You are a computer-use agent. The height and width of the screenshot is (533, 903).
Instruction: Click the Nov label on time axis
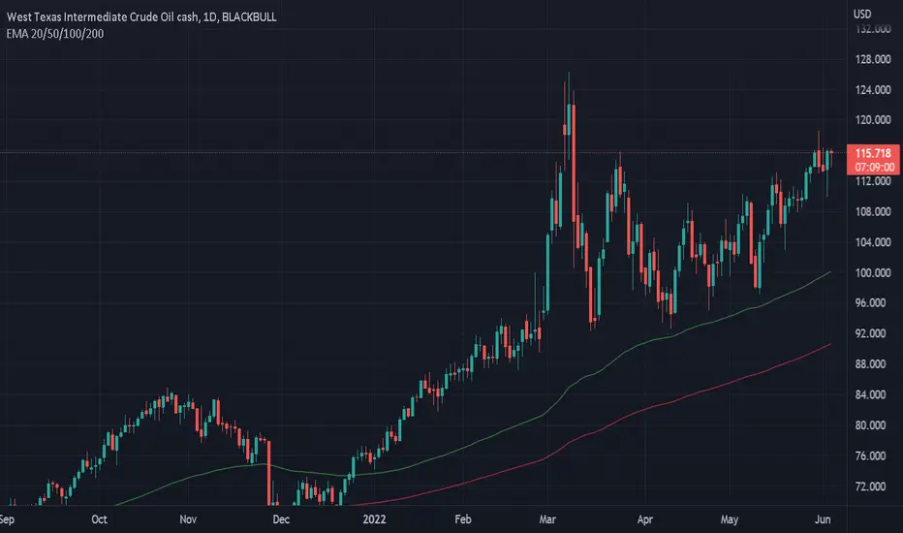188,519
